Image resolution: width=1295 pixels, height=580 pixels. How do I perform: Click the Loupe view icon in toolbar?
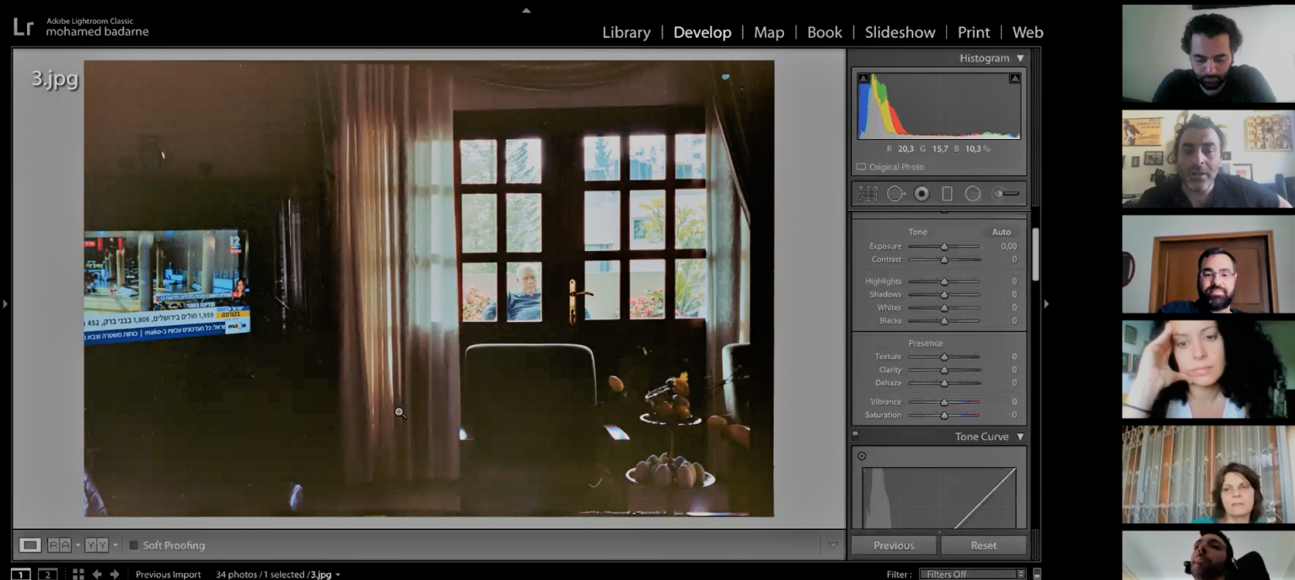30,545
